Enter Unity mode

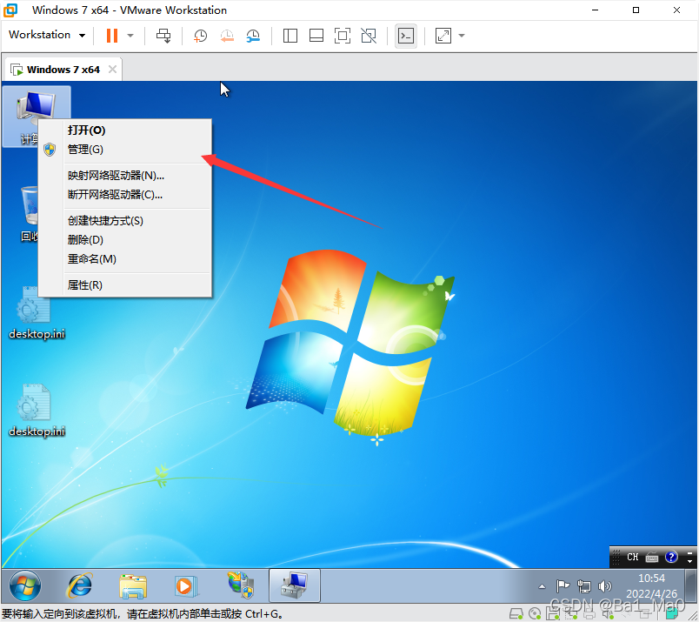369,36
